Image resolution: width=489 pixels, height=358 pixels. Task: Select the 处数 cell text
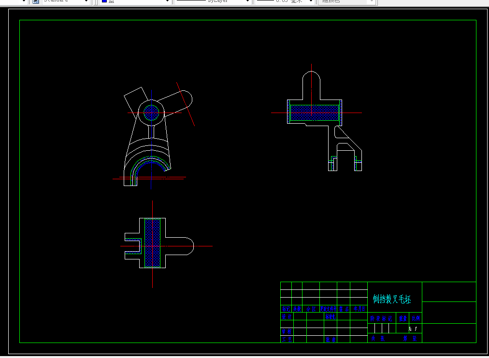pyautogui.click(x=297, y=309)
